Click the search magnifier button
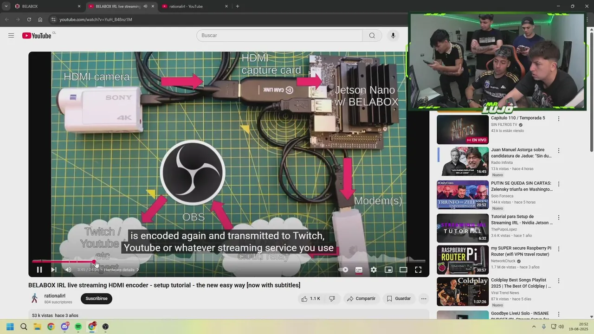The image size is (594, 334). tap(372, 36)
